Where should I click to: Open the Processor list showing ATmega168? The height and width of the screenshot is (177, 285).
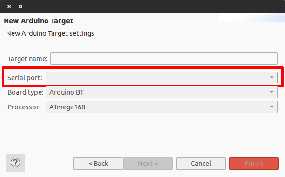pyautogui.click(x=162, y=107)
